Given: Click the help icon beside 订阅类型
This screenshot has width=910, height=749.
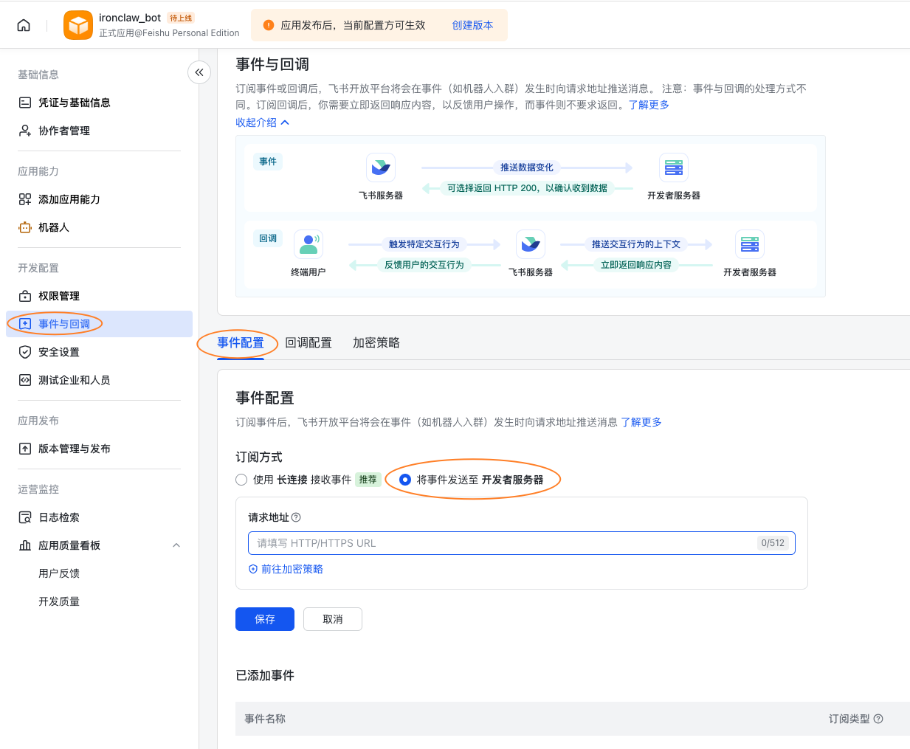Looking at the screenshot, I should point(878,719).
